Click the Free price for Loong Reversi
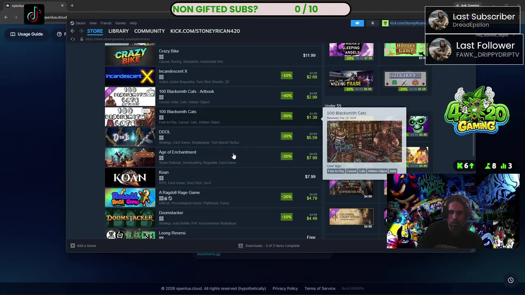The height and width of the screenshot is (295, 525). (311, 237)
